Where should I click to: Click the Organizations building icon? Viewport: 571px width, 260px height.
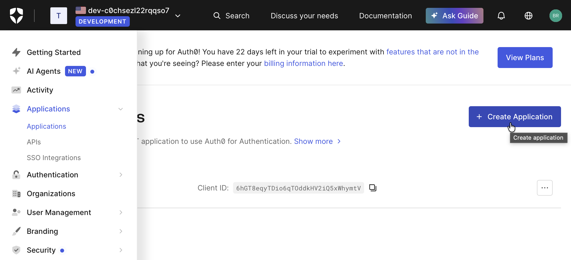coord(16,194)
